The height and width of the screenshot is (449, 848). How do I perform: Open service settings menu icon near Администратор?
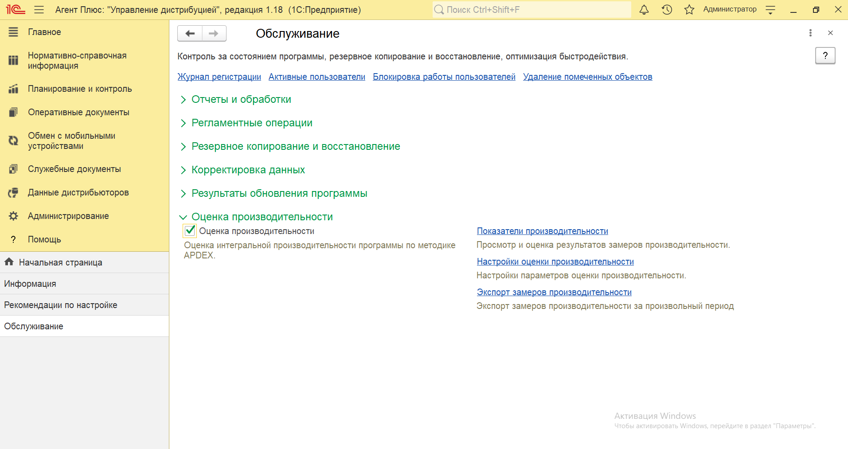(x=770, y=9)
